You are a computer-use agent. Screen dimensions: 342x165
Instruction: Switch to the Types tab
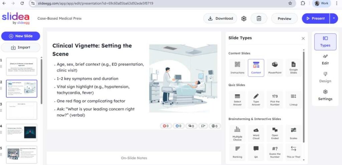[325, 42]
